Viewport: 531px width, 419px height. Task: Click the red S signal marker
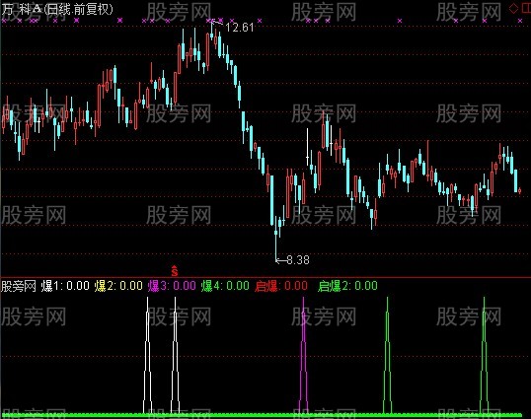click(175, 271)
